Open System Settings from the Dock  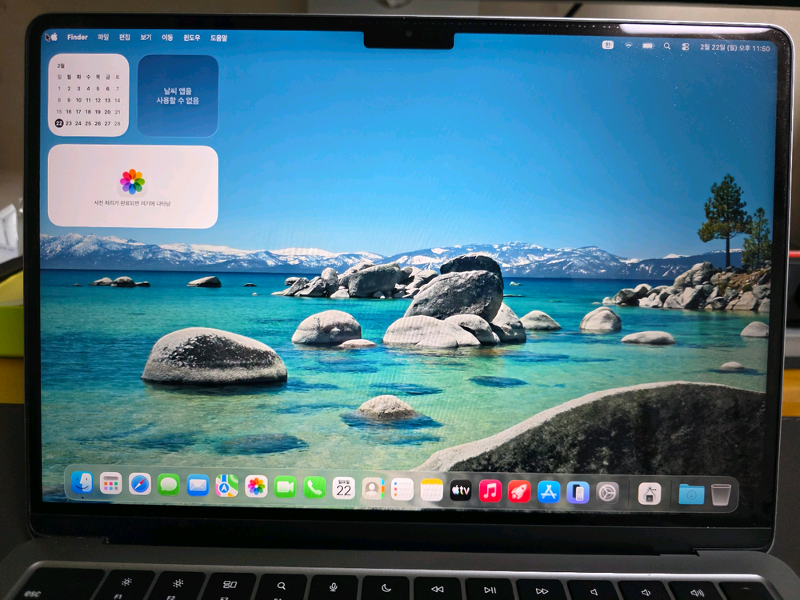pos(607,492)
